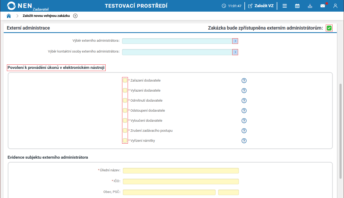Uncheck external administrators access checkbox

(x=329, y=28)
